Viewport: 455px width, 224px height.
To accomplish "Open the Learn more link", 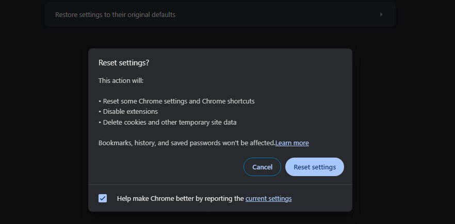I will click(x=292, y=143).
